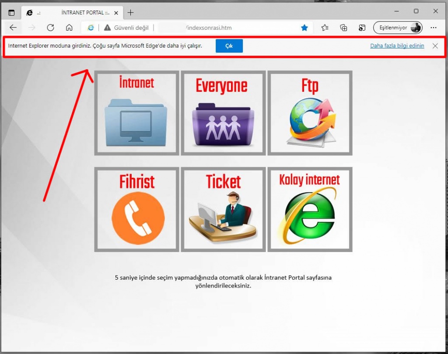Open the Eşitlenmiyor profile button
The image size is (448, 354).
(397, 28)
